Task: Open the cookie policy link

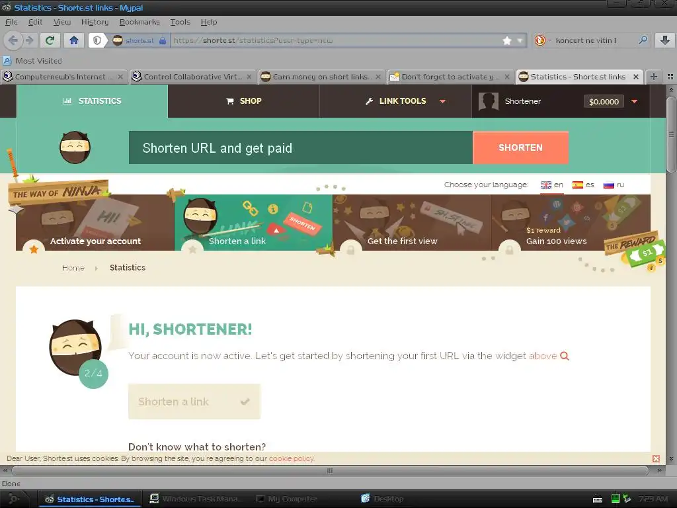Action: click(x=292, y=459)
